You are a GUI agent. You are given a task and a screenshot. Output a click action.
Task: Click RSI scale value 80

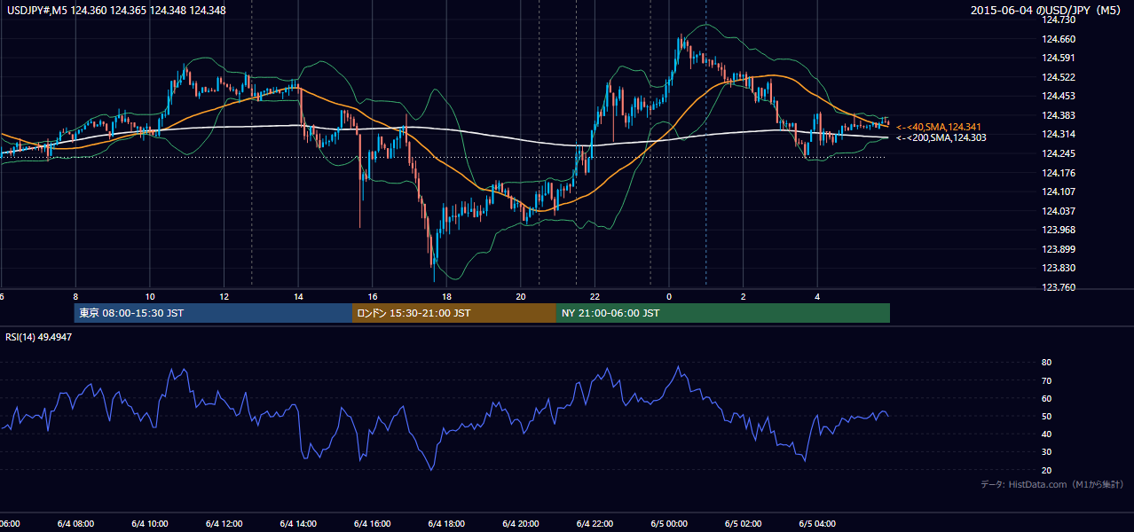point(1047,363)
